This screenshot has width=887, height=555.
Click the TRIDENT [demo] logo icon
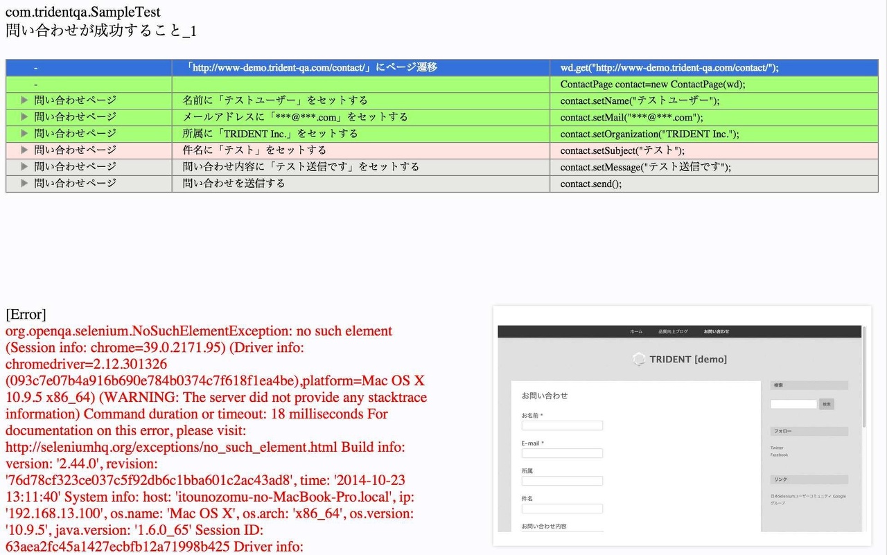tap(639, 360)
